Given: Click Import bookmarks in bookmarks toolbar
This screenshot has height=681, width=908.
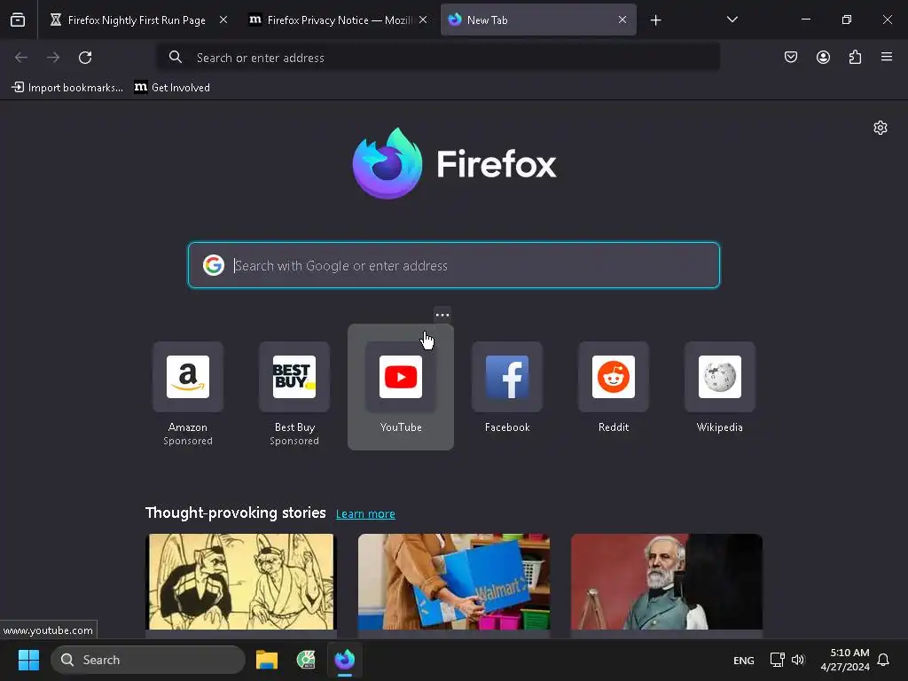Looking at the screenshot, I should [67, 88].
